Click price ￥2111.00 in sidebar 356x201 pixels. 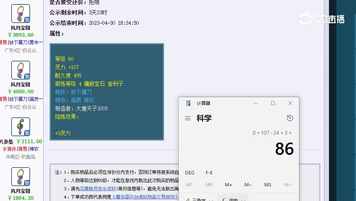[x=29, y=141]
